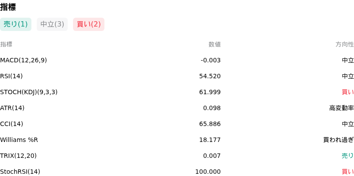Click the 高変動率 volatility label
The width and height of the screenshot is (354, 176).
pyautogui.click(x=342, y=108)
